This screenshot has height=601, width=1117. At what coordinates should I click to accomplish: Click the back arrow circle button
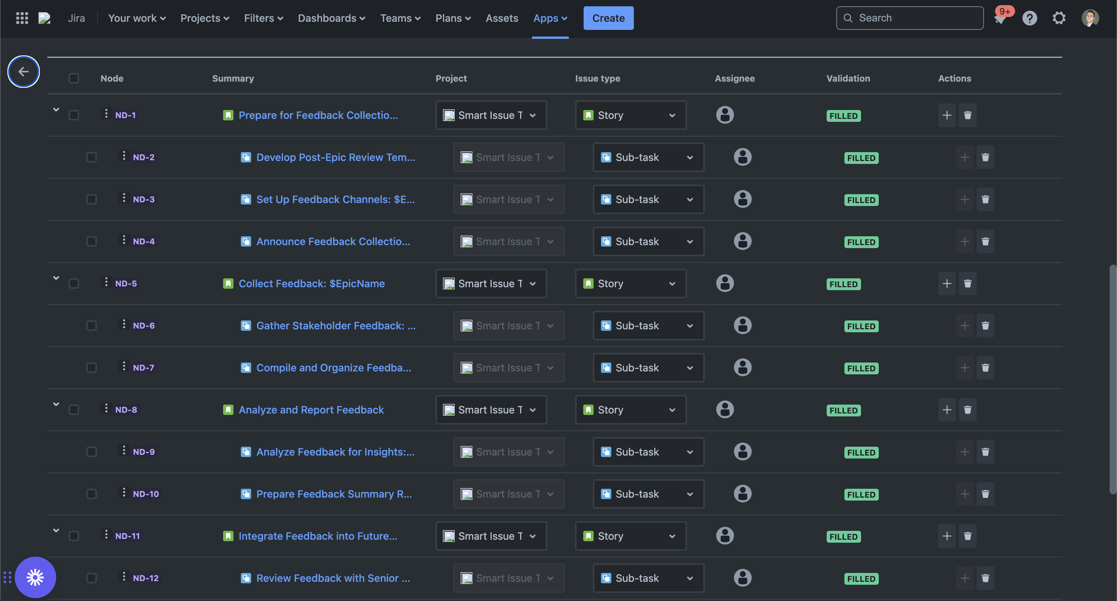coord(23,72)
